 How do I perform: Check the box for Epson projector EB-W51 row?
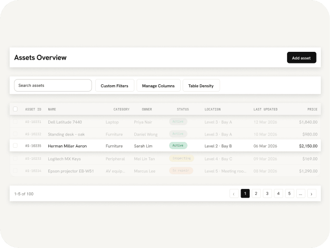pyautogui.click(x=15, y=171)
